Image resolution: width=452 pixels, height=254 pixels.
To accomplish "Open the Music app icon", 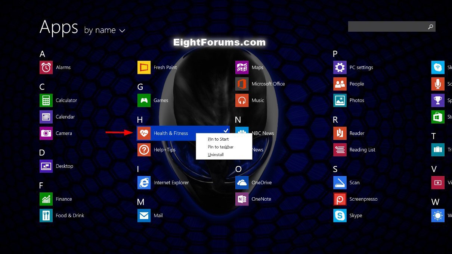I will coord(242,100).
